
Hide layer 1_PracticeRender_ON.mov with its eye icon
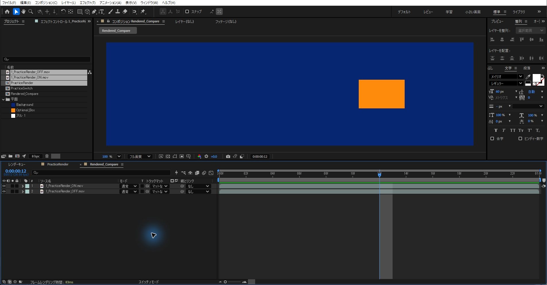(x=4, y=186)
